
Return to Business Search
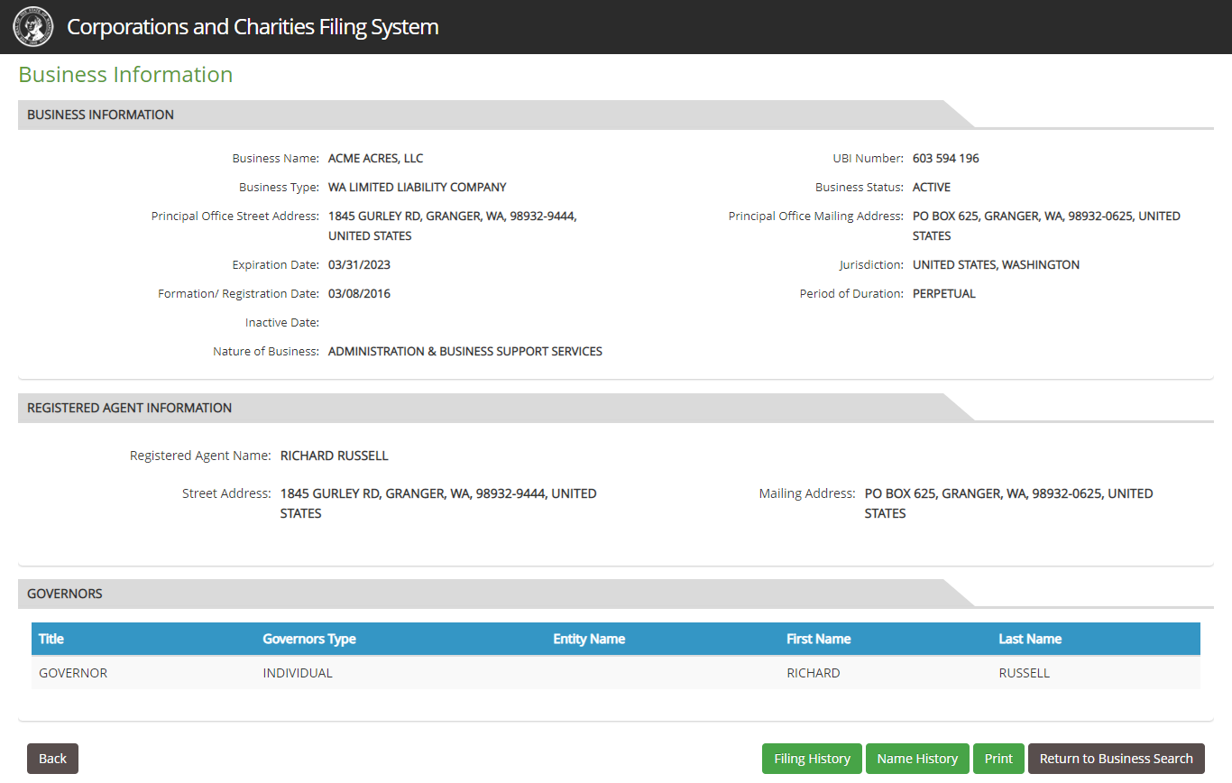1116,759
